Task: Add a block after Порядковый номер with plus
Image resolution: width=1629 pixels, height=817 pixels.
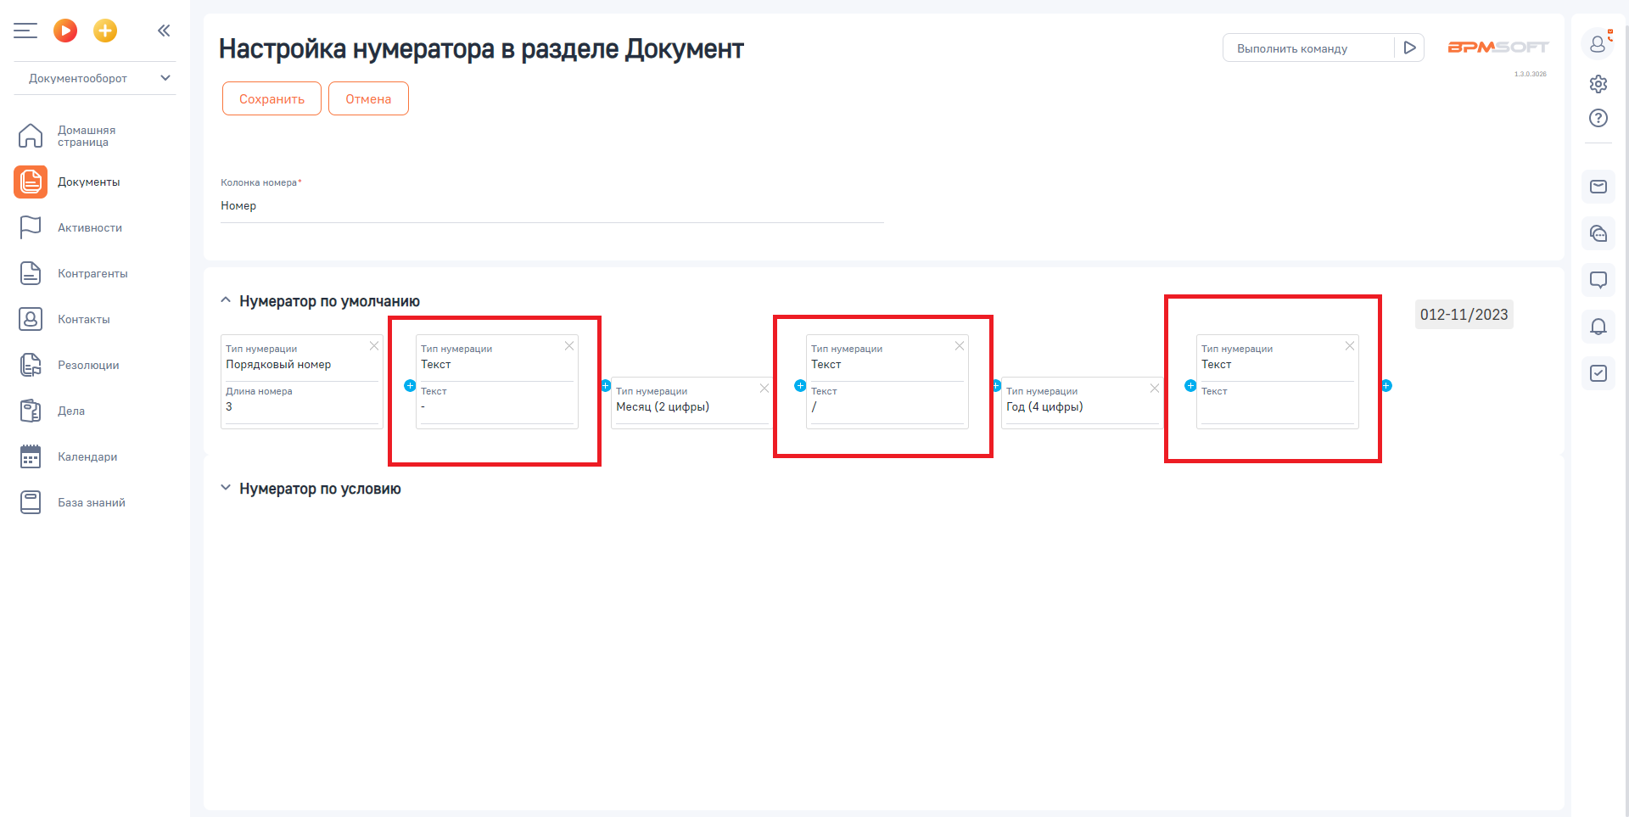Action: click(410, 385)
